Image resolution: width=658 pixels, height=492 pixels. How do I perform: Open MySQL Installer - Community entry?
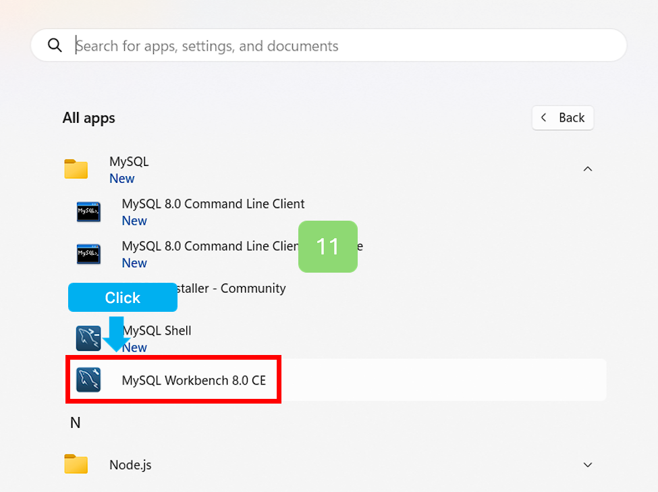231,288
